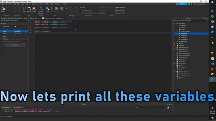The height and width of the screenshot is (121, 216).
Task: Select ServerScriptService in Explorer
Action: pyautogui.click(x=184, y=56)
